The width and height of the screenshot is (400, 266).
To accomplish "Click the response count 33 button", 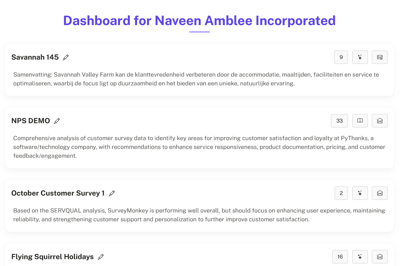I will click(x=339, y=121).
